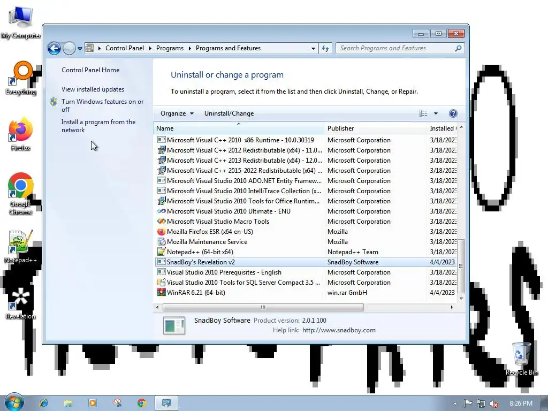
Task: Click Uninstall/Change in the toolbar
Action: tap(229, 113)
